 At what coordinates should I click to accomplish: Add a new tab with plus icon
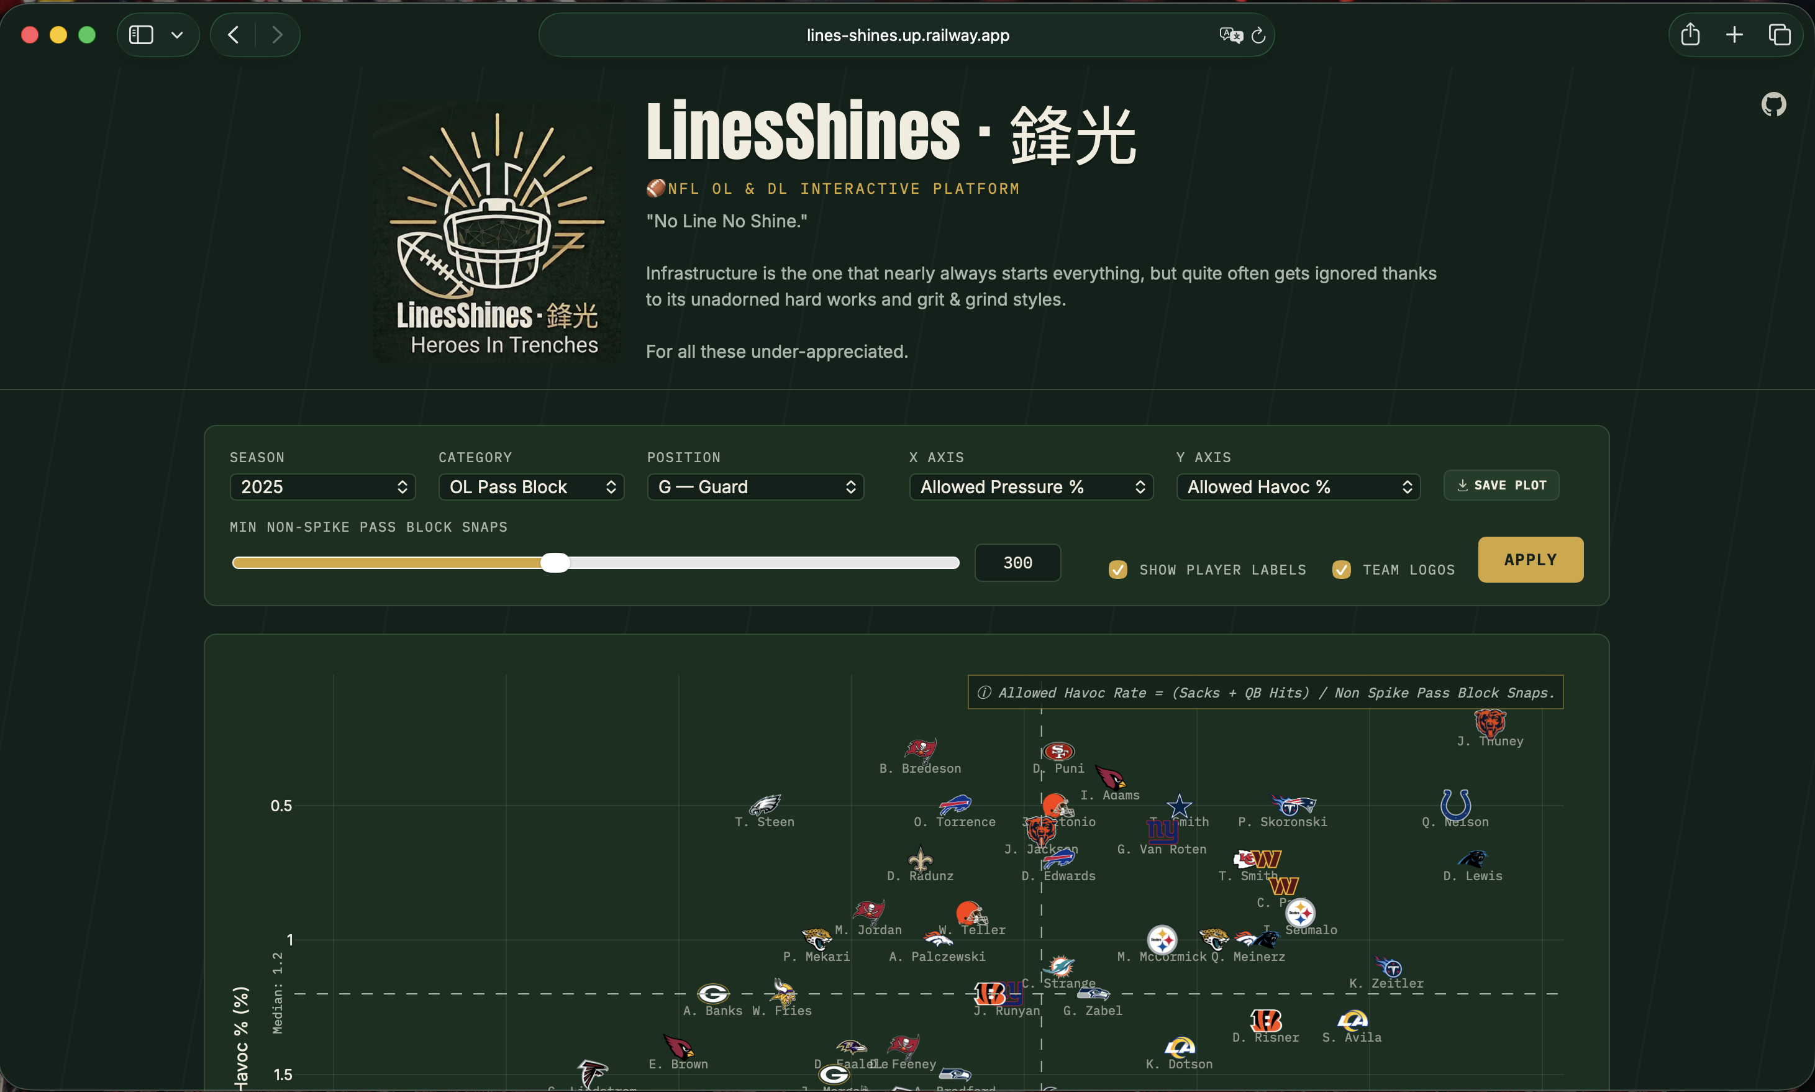(x=1734, y=35)
